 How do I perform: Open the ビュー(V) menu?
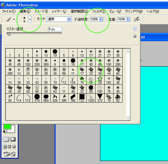click(115, 11)
